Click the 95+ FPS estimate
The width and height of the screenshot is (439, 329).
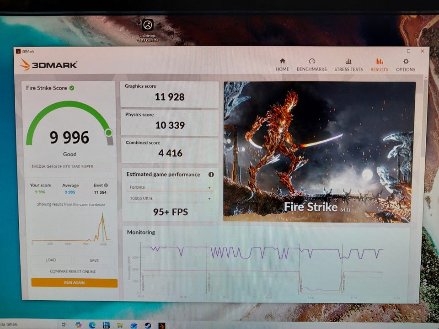point(170,212)
